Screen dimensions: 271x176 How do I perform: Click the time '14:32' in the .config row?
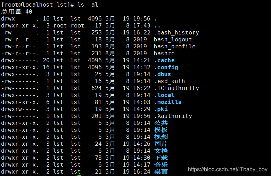pos(142,67)
